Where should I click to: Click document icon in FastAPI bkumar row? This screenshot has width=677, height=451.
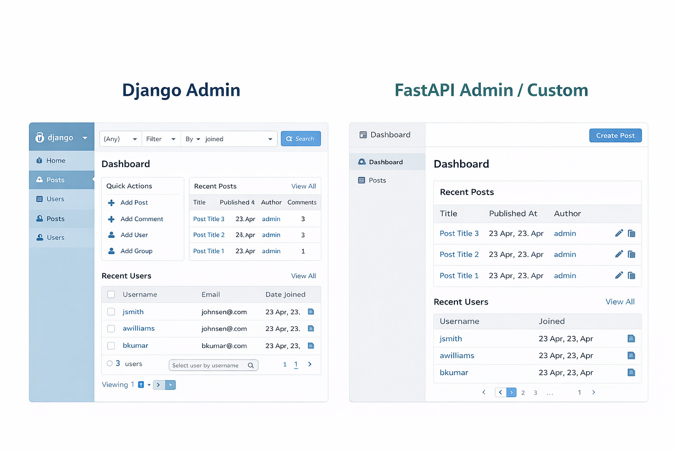[631, 372]
